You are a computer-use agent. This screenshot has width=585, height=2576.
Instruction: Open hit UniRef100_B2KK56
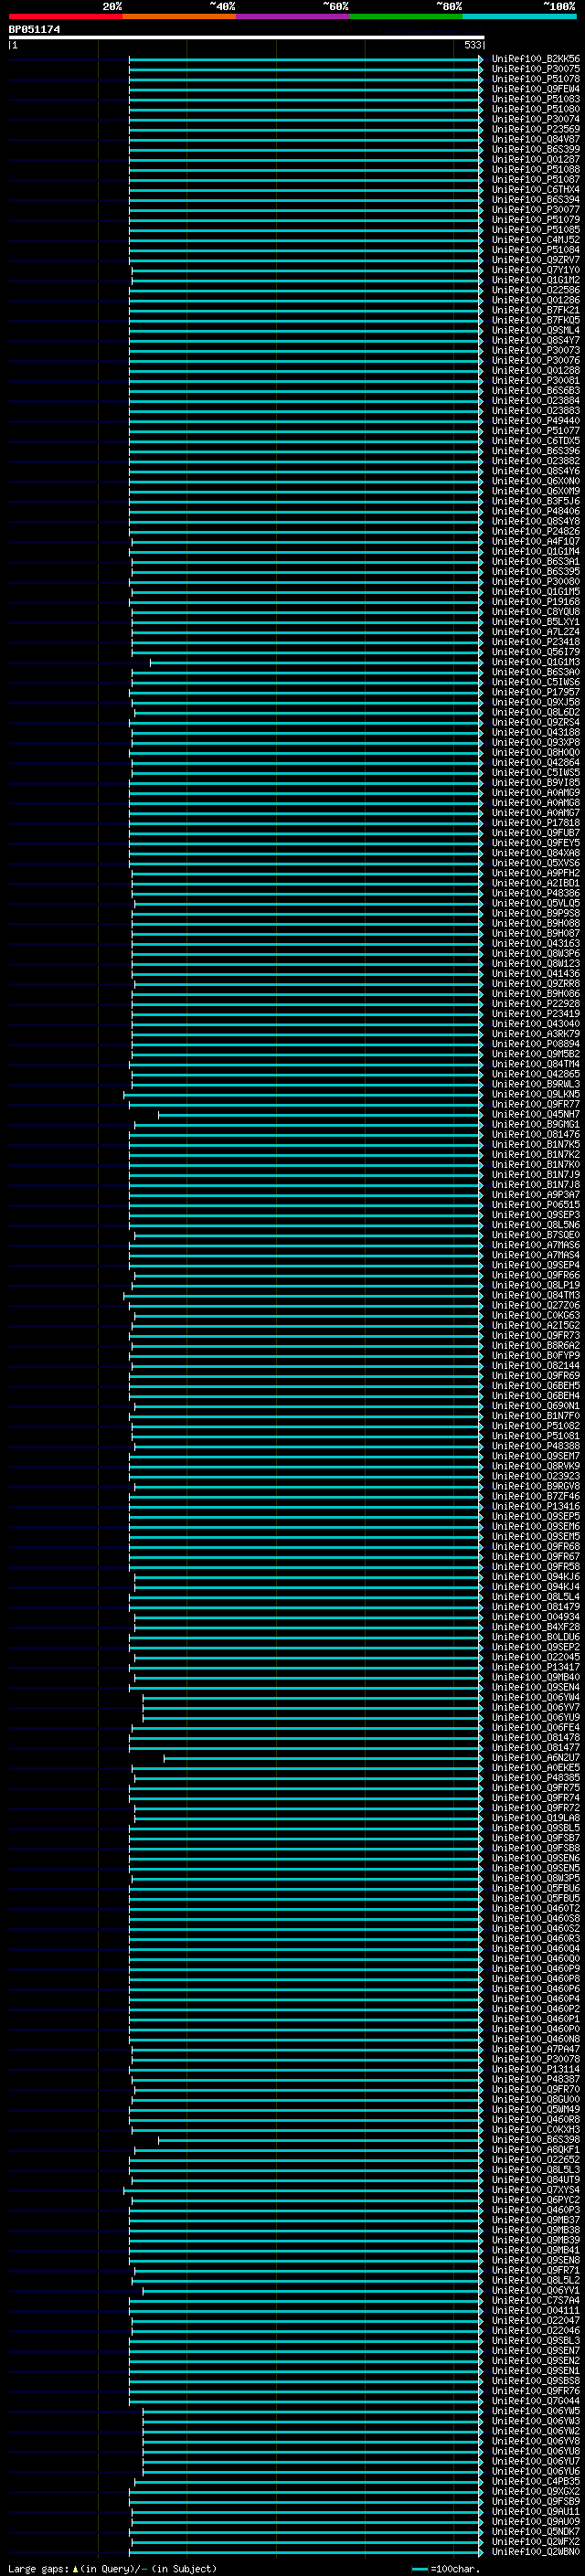pyautogui.click(x=536, y=59)
